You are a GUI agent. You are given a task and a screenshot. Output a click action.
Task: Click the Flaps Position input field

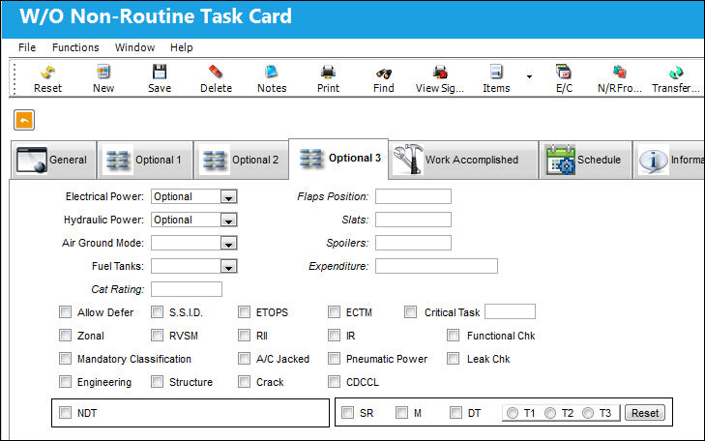pos(413,196)
